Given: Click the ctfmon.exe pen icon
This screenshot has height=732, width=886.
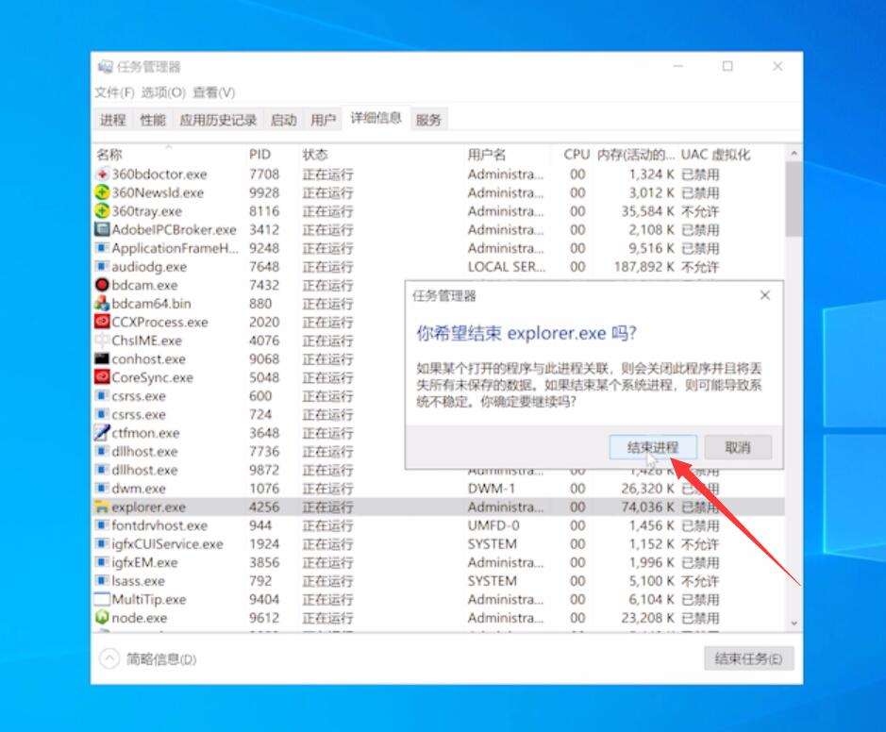Looking at the screenshot, I should click(101, 433).
